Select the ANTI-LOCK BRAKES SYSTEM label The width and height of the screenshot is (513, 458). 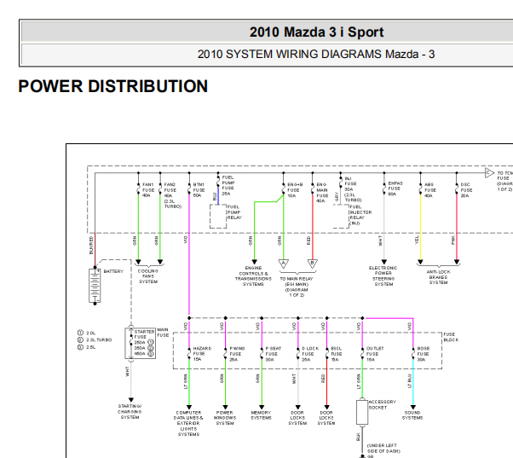click(438, 277)
